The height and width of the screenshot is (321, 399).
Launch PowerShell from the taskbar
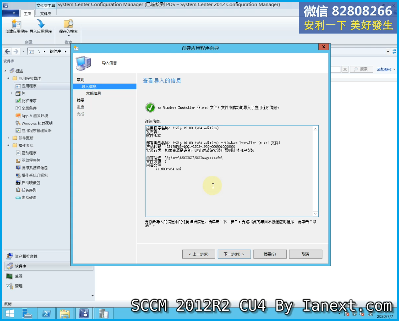click(x=46, y=313)
